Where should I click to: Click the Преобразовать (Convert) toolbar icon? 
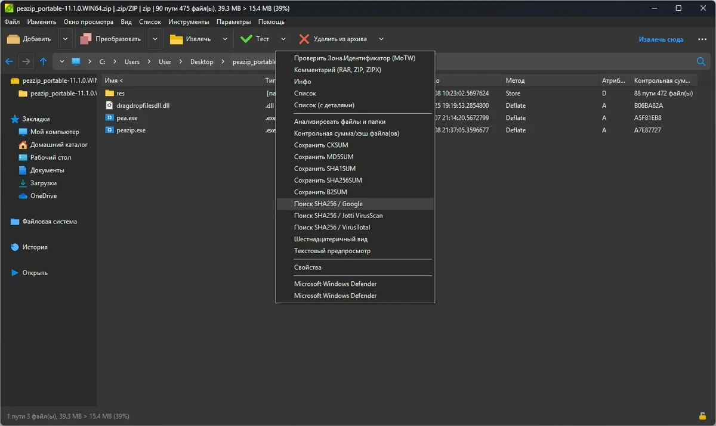coord(86,39)
